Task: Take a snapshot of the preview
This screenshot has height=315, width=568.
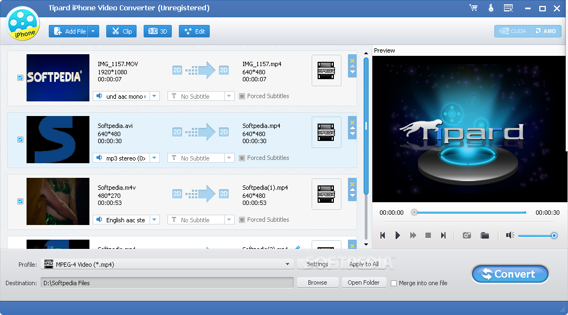Action: click(x=467, y=235)
